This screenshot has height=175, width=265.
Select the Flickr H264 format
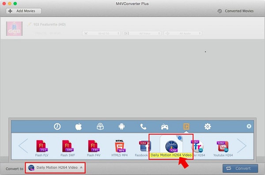198,148
